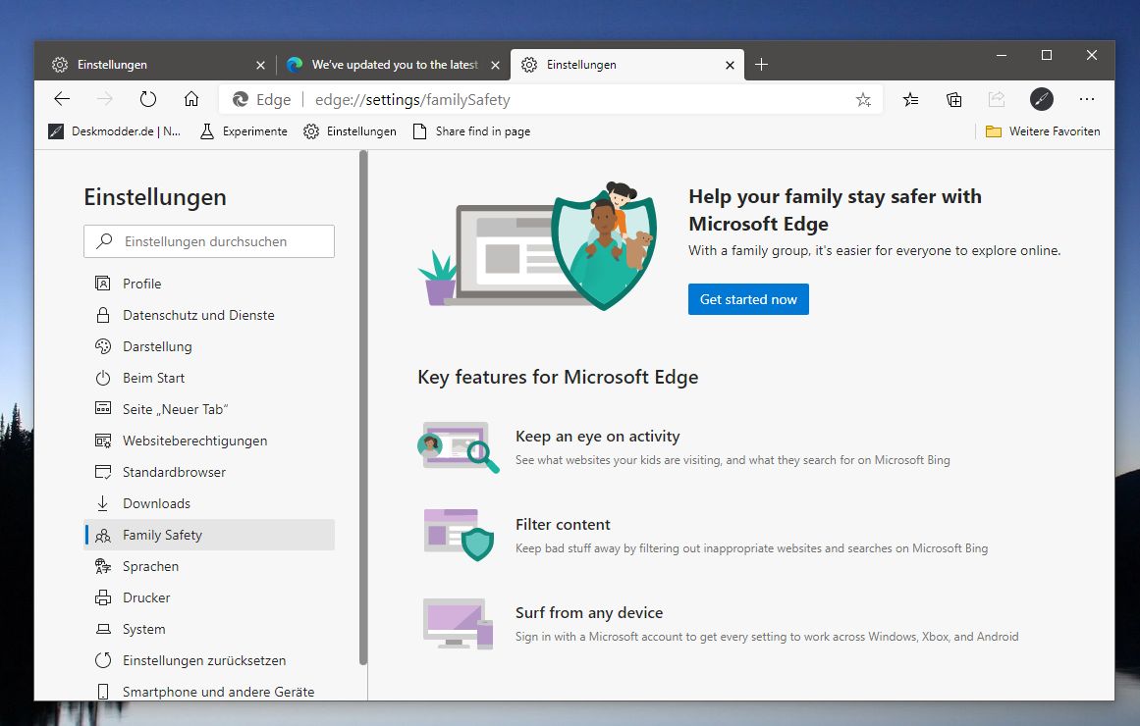Open the Weitere Favoriten folder
The width and height of the screenshot is (1140, 726).
1043,131
